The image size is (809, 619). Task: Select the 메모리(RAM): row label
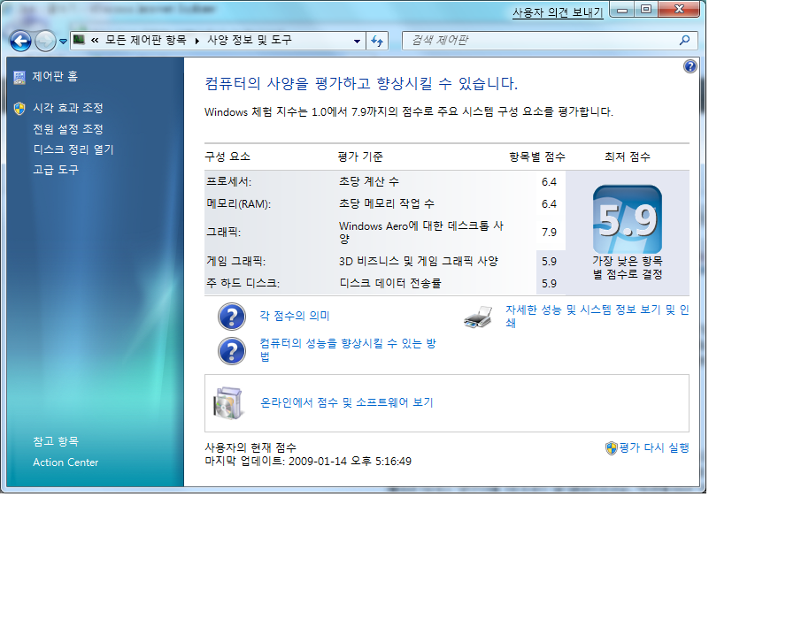[x=238, y=204]
